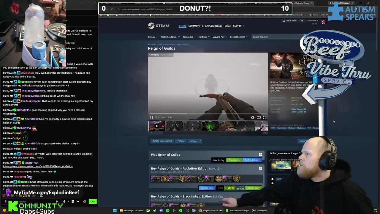The height and width of the screenshot is (214, 380).
Task: Open the Ignore options dropdown arrow
Action: pos(200,141)
